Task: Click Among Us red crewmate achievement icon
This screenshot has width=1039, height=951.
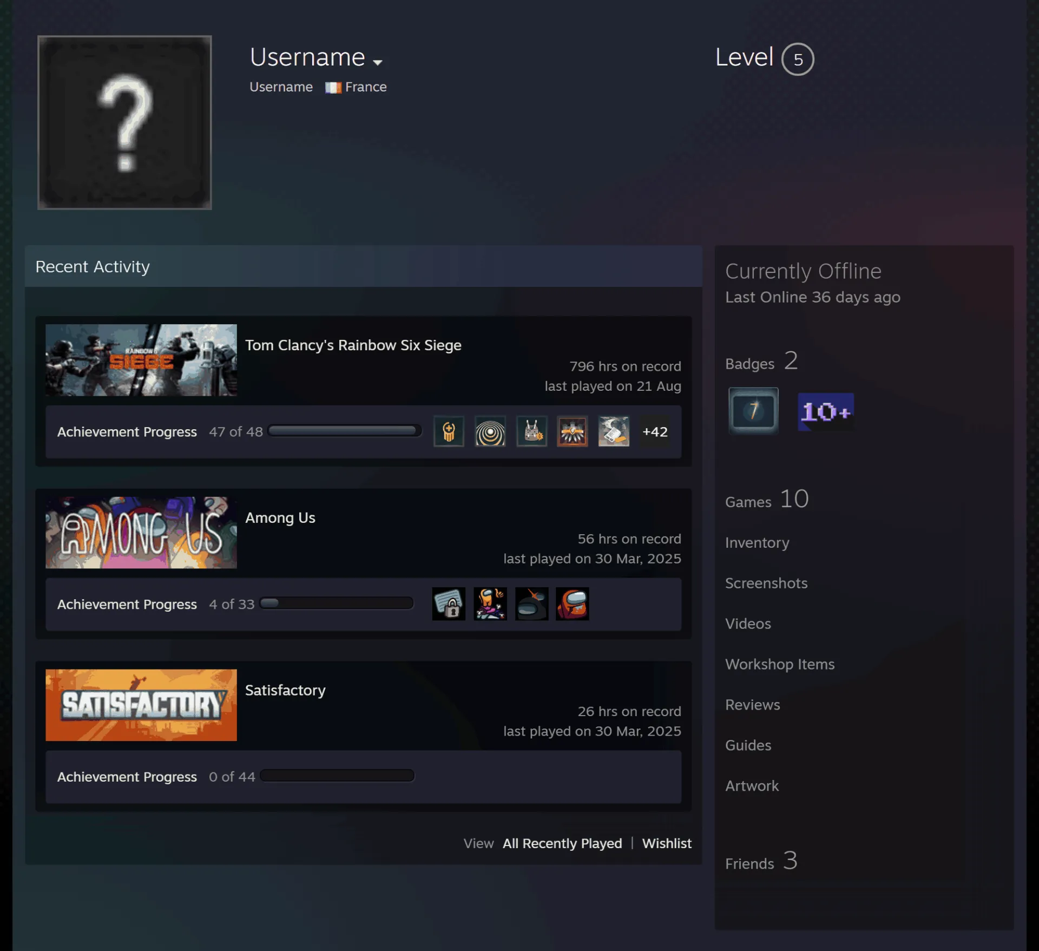Action: pyautogui.click(x=573, y=604)
